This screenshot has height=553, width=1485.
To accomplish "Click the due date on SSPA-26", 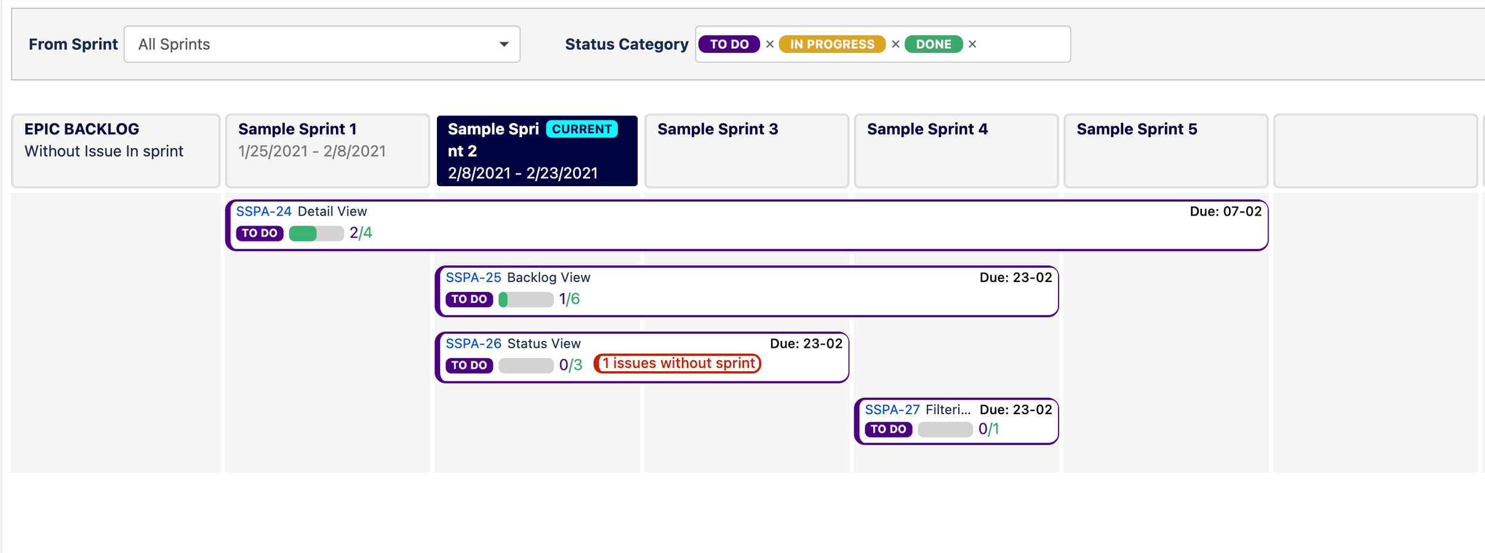I will click(806, 344).
